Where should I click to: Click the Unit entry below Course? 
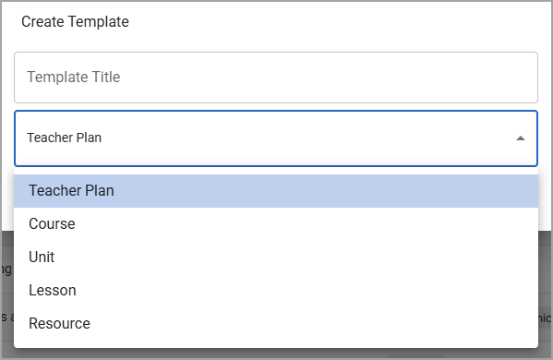[x=276, y=257]
